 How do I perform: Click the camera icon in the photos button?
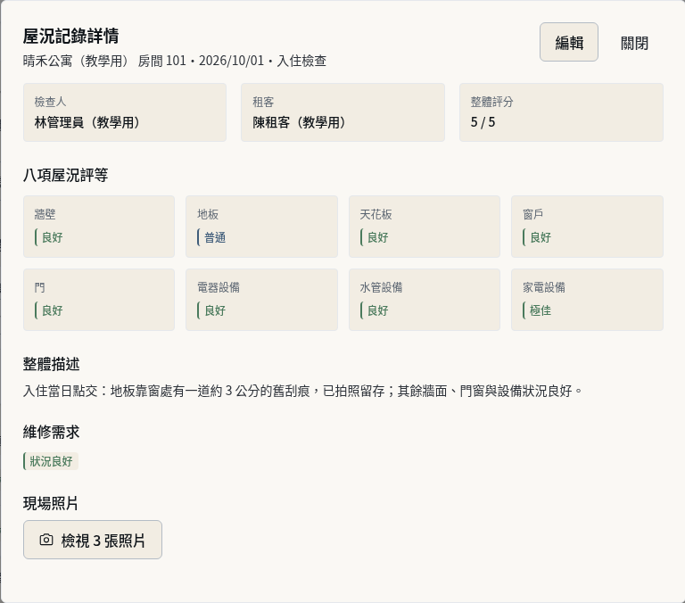(x=46, y=540)
